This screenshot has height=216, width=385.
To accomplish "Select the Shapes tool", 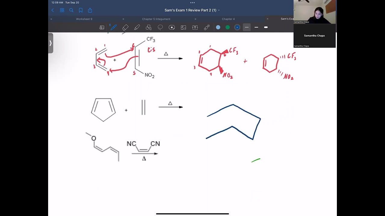I will [x=149, y=27].
